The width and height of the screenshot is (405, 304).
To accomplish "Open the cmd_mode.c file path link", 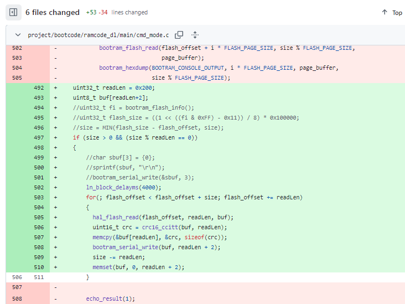I will [98, 35].
